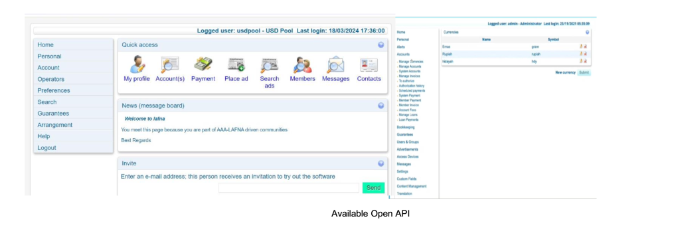Image resolution: width=680 pixels, height=247 pixels.
Task: Open the Help menu item
Action: 73,136
